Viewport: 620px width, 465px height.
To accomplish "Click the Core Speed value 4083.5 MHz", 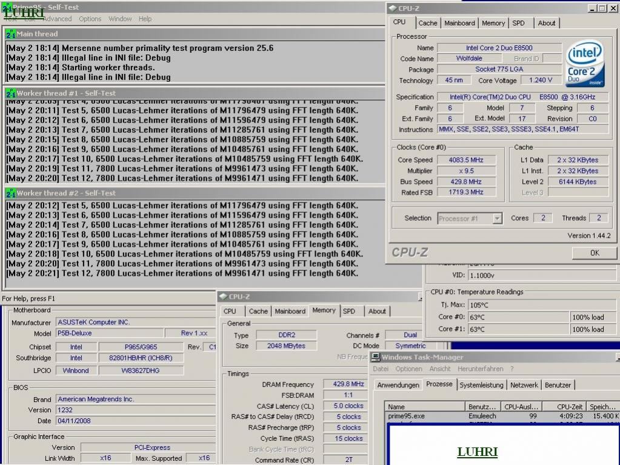I will point(466,160).
